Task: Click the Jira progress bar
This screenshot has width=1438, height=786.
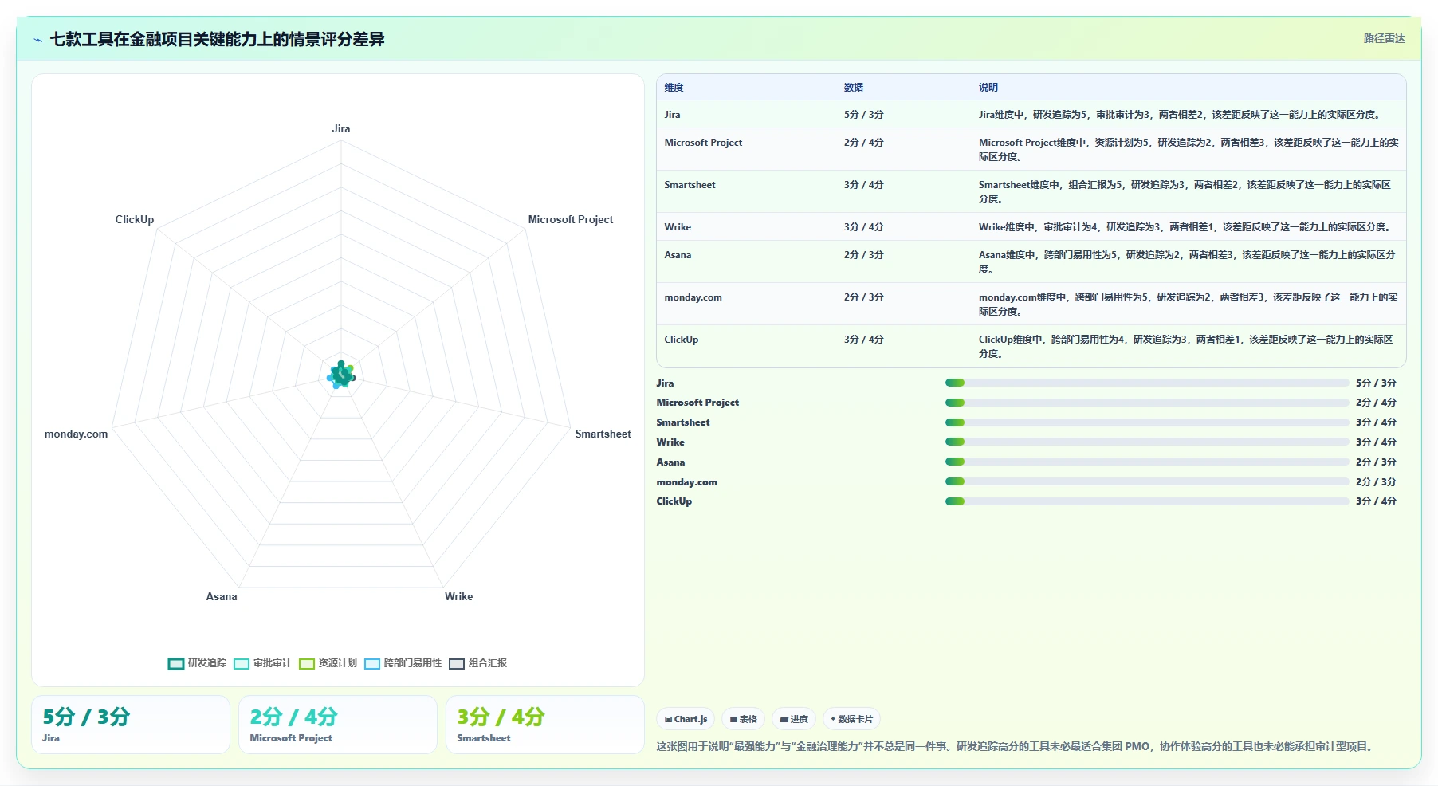Action: pyautogui.click(x=1146, y=383)
